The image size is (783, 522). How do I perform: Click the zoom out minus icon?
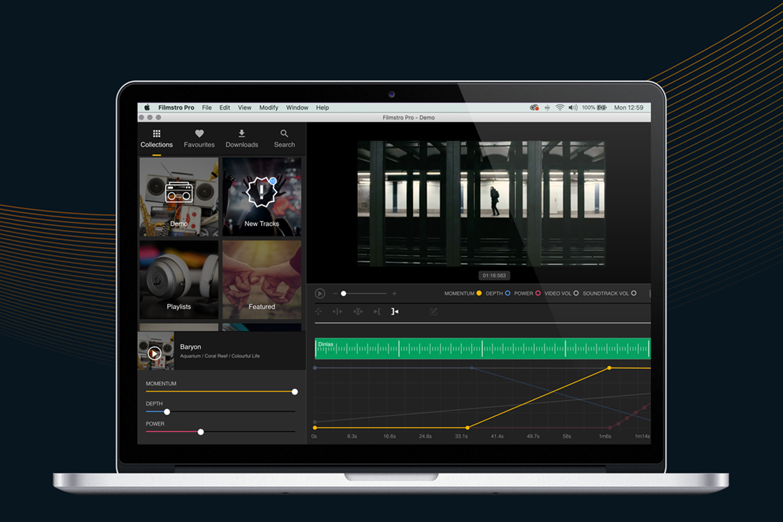tap(335, 294)
